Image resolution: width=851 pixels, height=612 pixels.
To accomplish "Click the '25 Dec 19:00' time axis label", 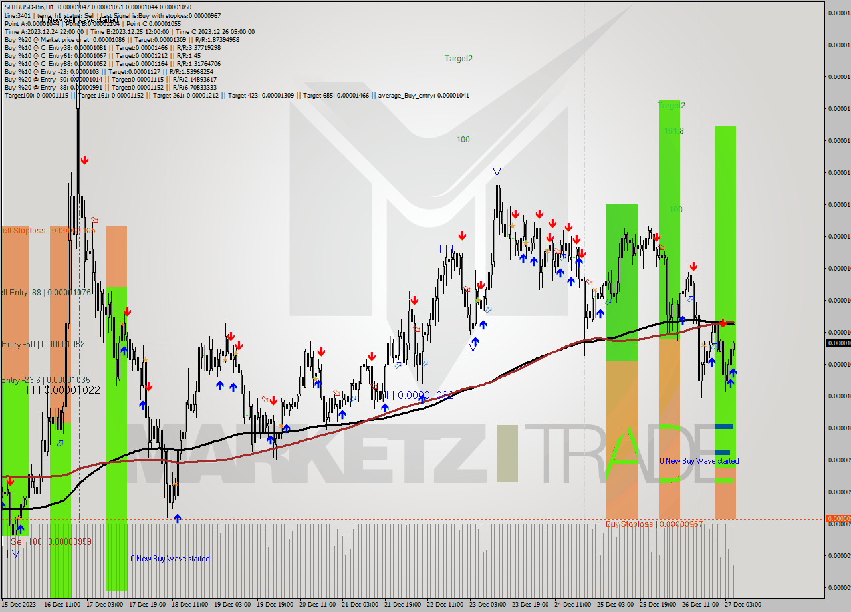I will (658, 605).
